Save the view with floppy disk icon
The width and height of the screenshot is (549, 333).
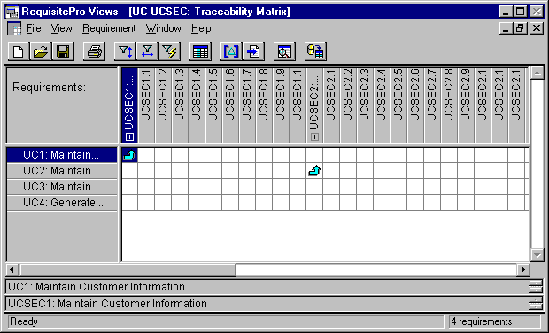(63, 52)
